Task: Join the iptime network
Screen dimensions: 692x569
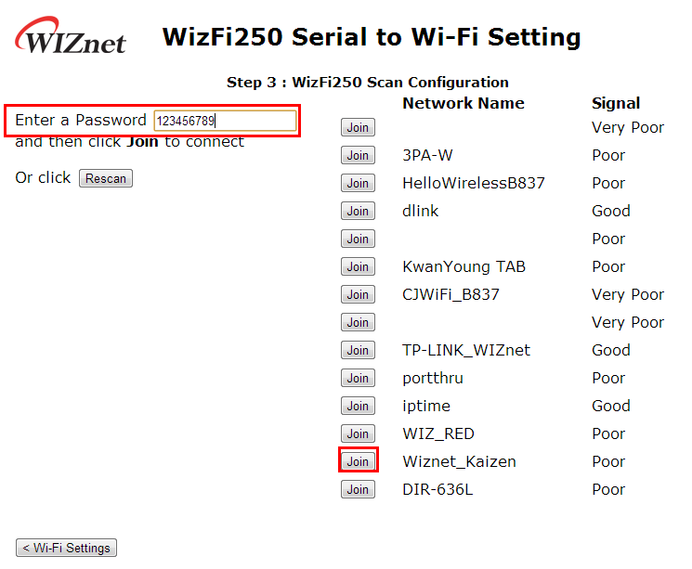Action: 358,406
